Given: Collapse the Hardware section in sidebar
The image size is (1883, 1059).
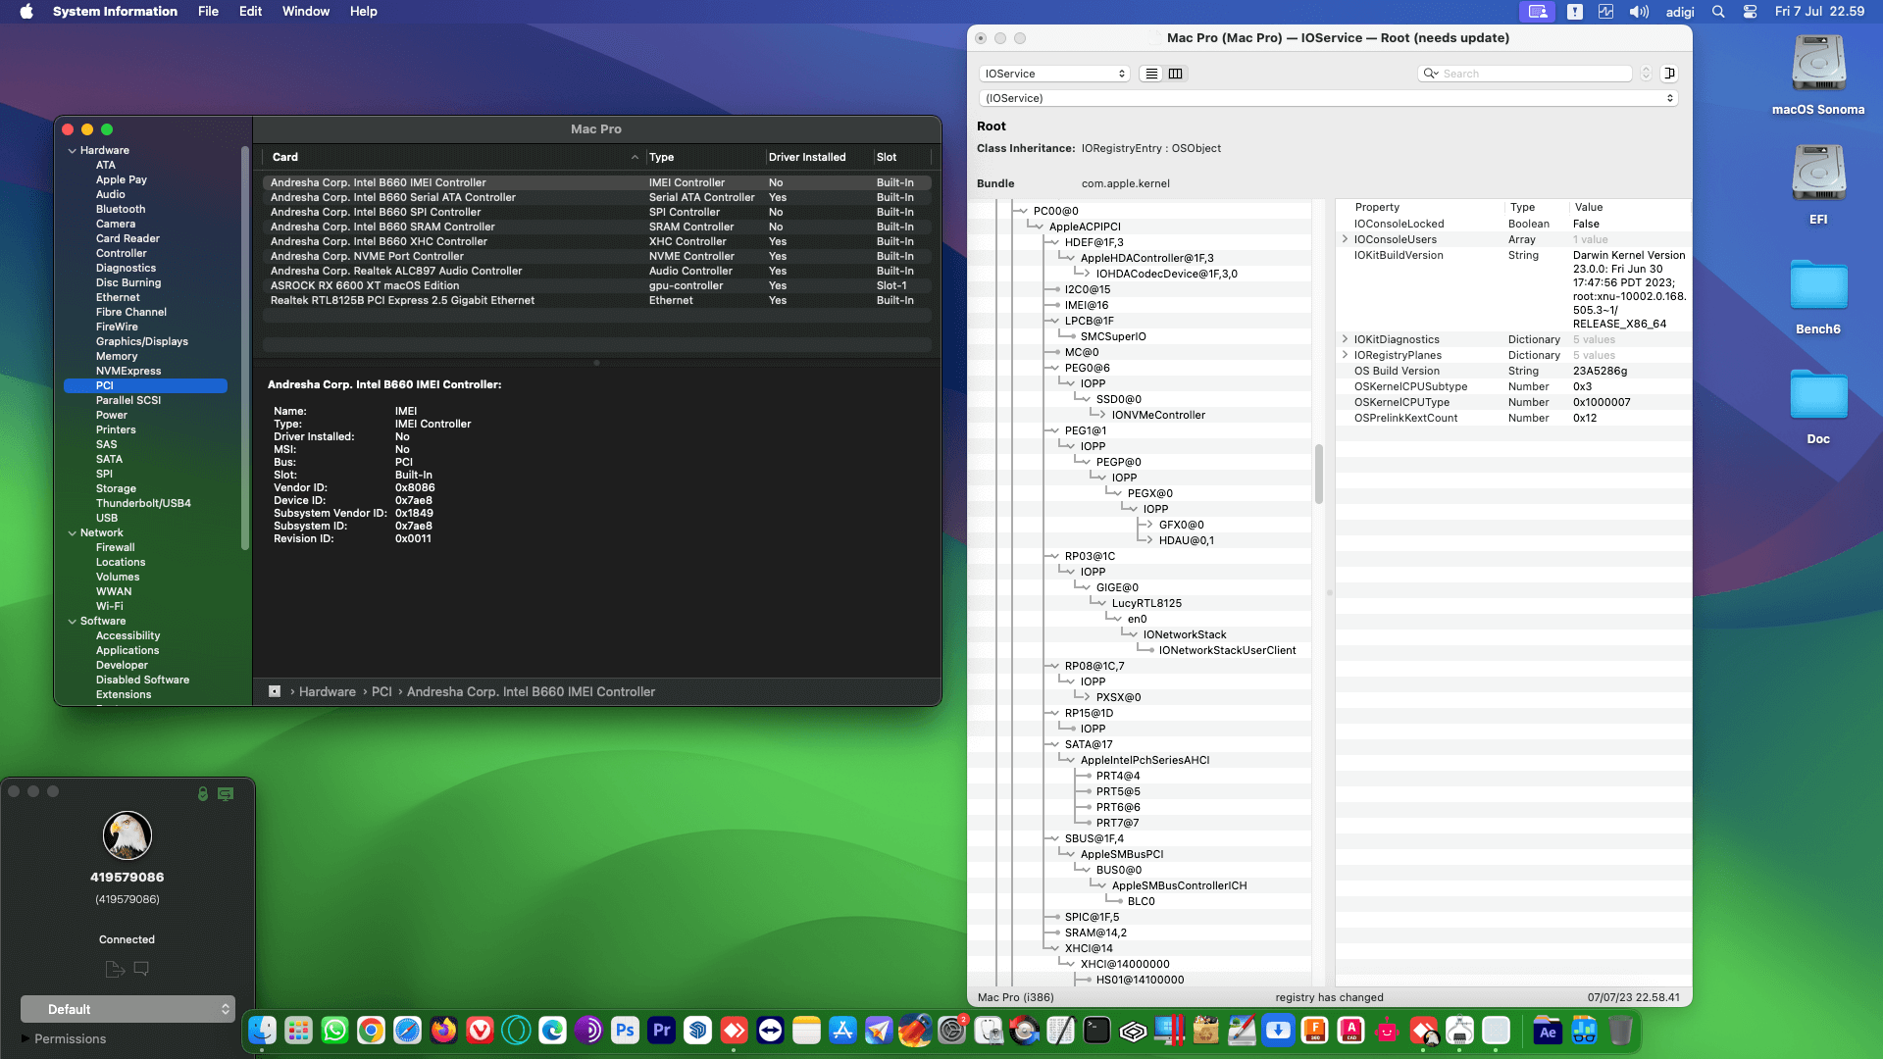Looking at the screenshot, I should click(73, 151).
